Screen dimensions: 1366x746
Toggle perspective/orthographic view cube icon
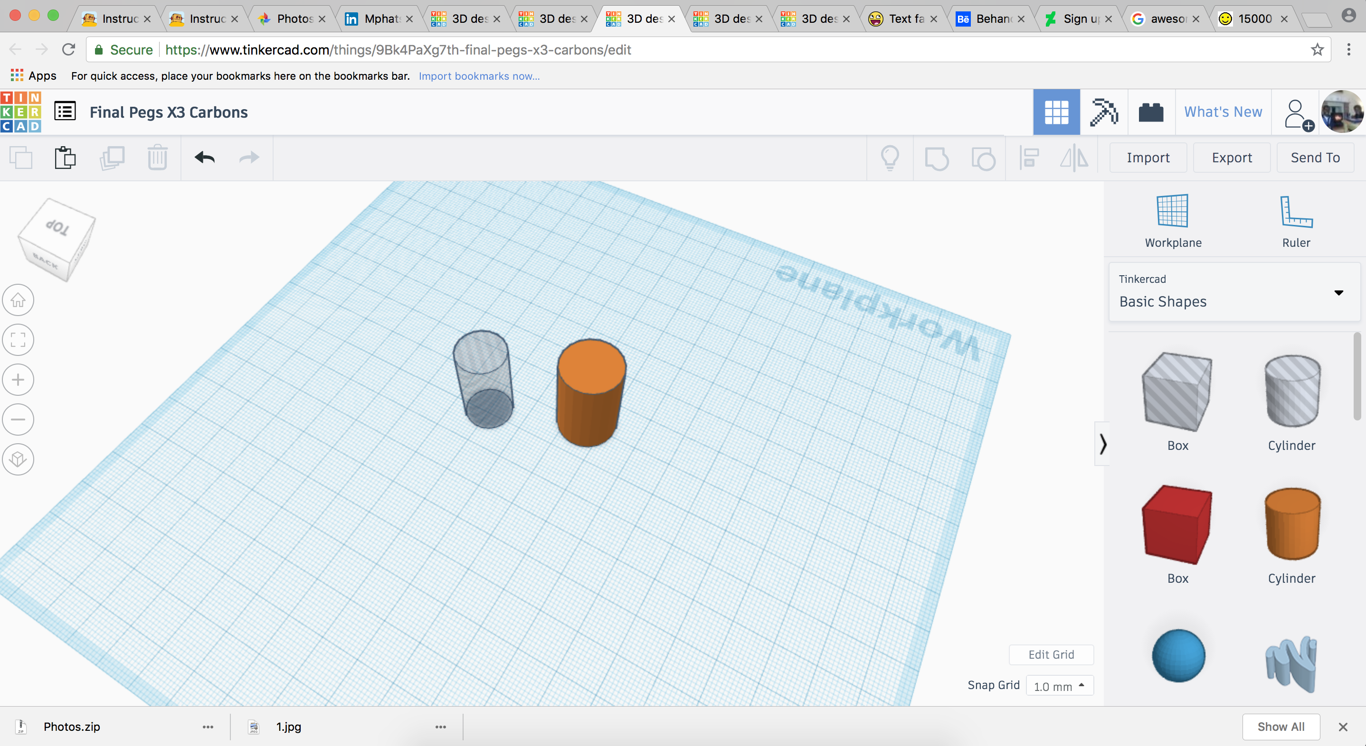18,459
